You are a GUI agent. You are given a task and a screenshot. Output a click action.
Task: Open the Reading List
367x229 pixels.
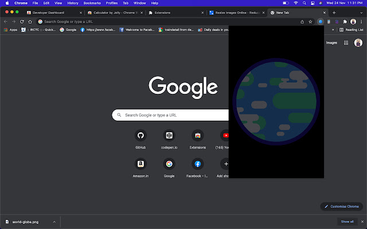[352, 30]
